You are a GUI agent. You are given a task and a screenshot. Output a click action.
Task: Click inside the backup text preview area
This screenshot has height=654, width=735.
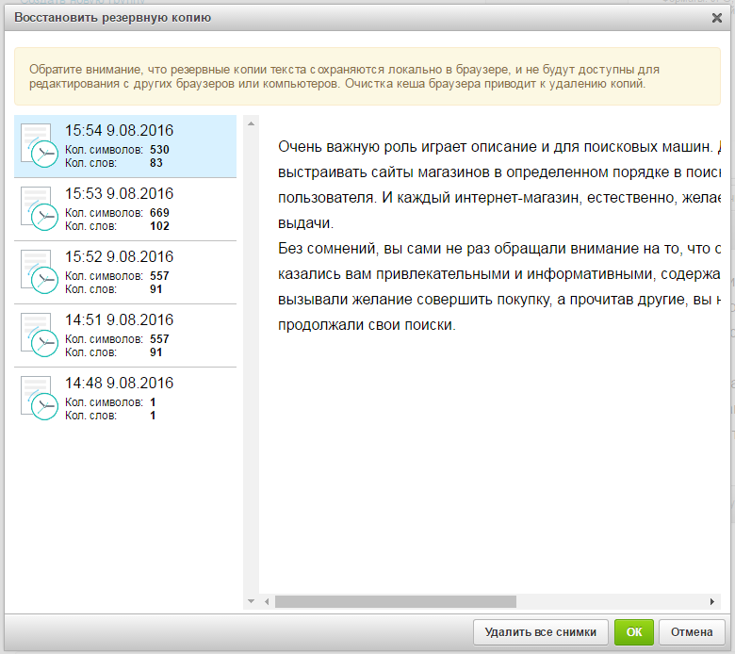490,452
